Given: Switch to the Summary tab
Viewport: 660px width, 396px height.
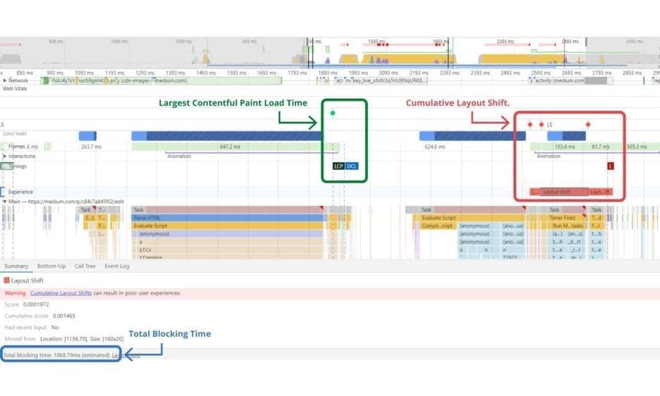Looking at the screenshot, I should 16,266.
